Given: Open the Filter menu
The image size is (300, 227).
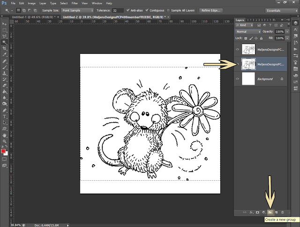Looking at the screenshot, I should point(75,3).
